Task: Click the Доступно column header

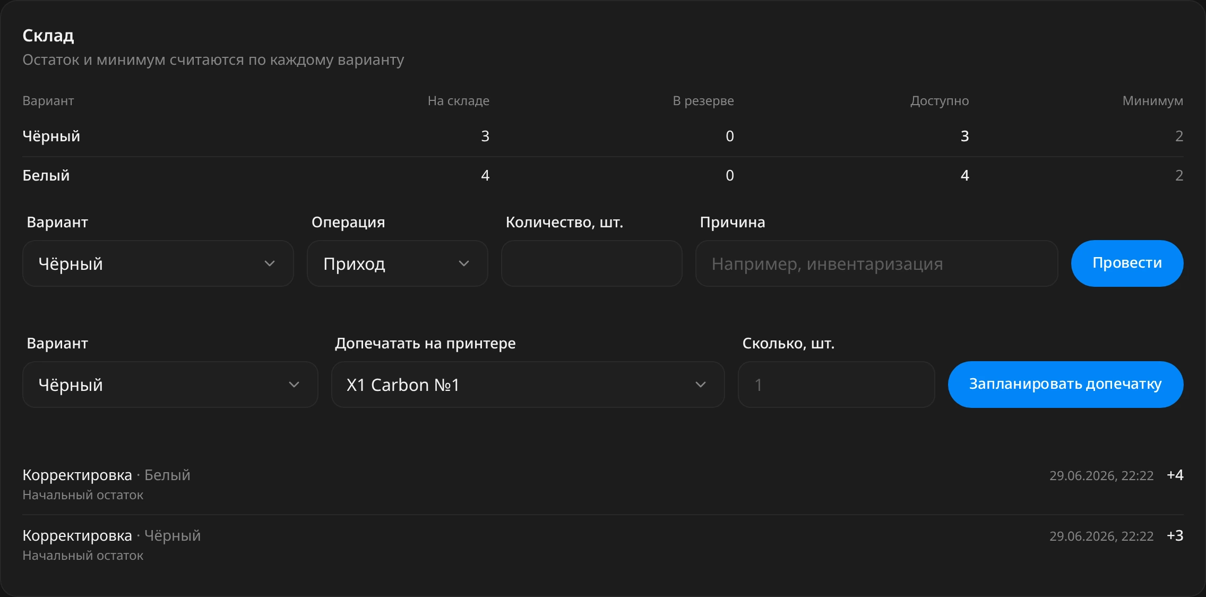Action: point(940,101)
